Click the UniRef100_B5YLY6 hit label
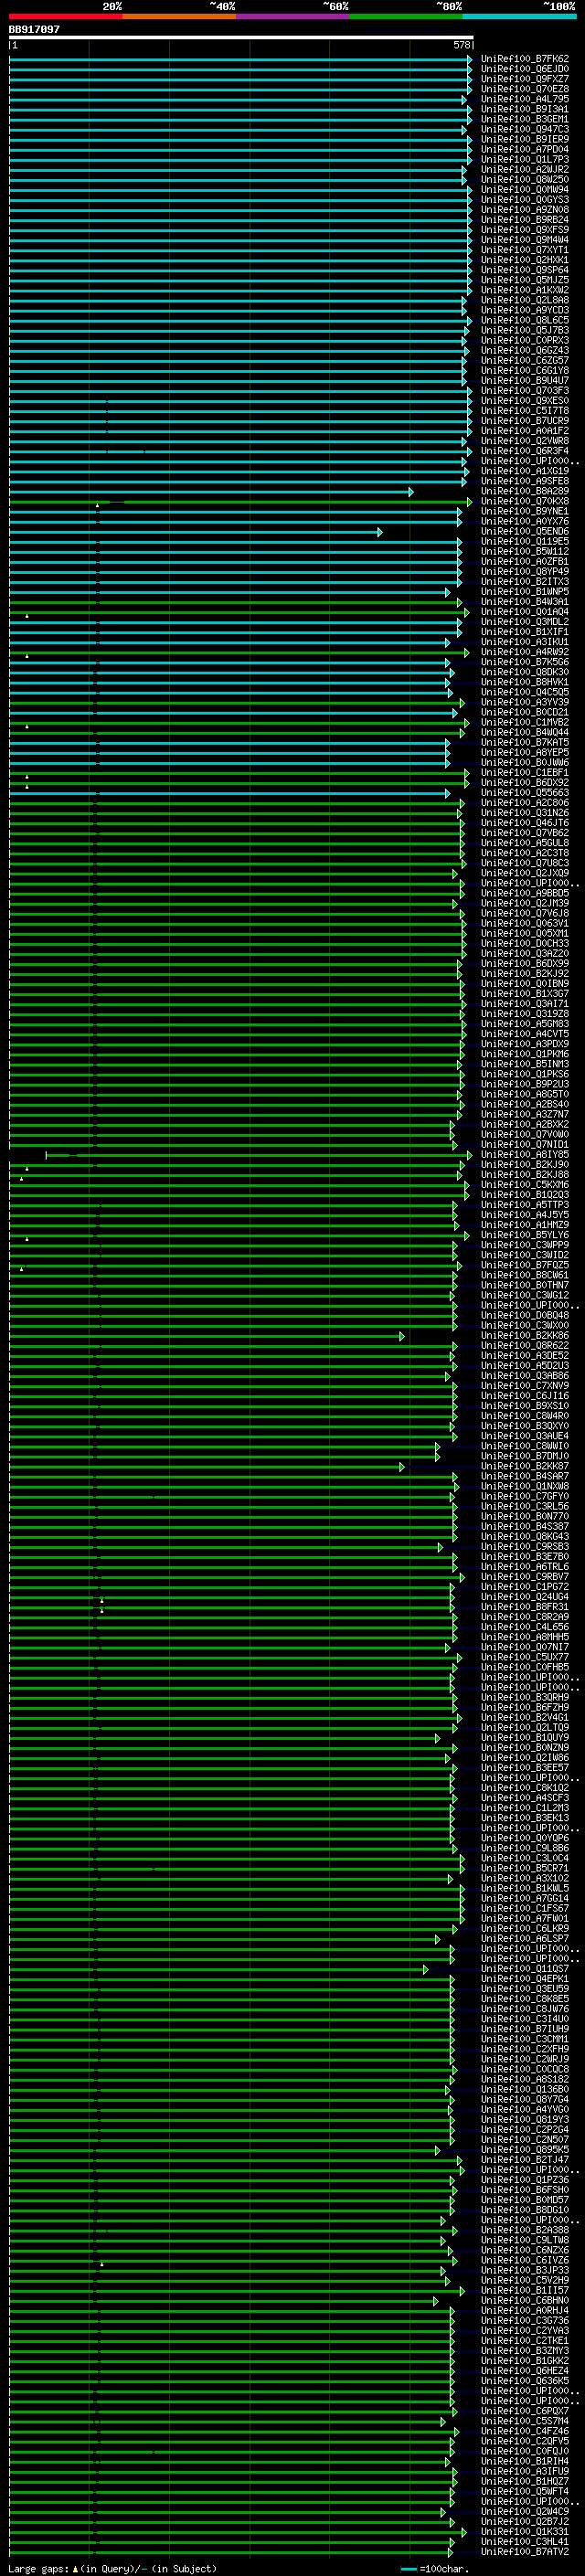 525,1235
